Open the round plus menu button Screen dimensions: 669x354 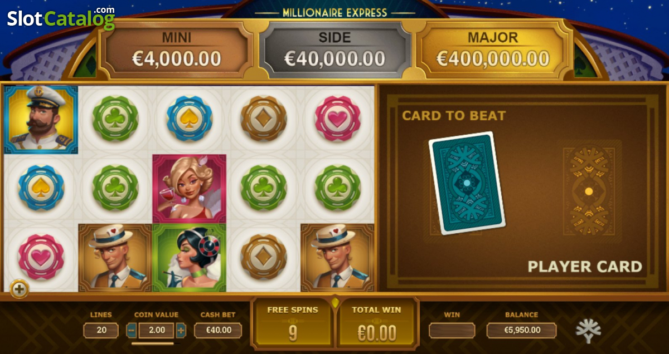(20, 289)
